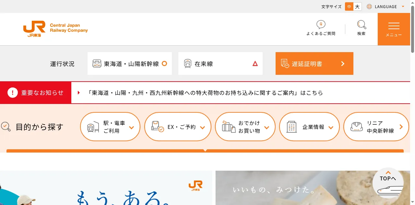Click the globe icon beside LANGUAGE
This screenshot has height=205, width=415.
[x=369, y=6]
